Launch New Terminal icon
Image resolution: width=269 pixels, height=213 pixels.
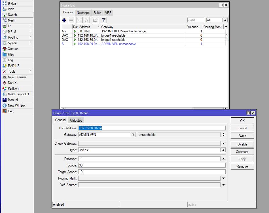pos(5,77)
